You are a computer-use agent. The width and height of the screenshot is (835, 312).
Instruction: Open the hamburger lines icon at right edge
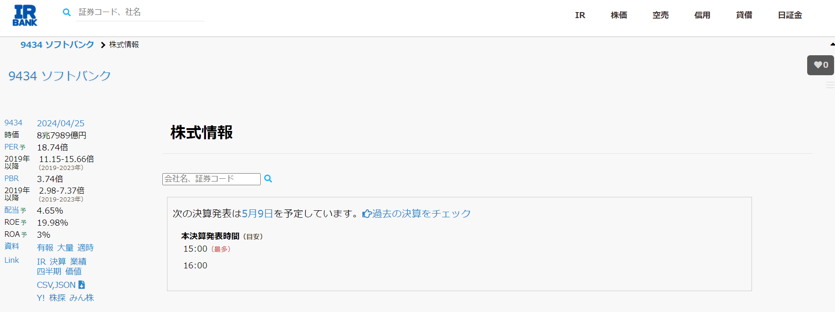830,85
